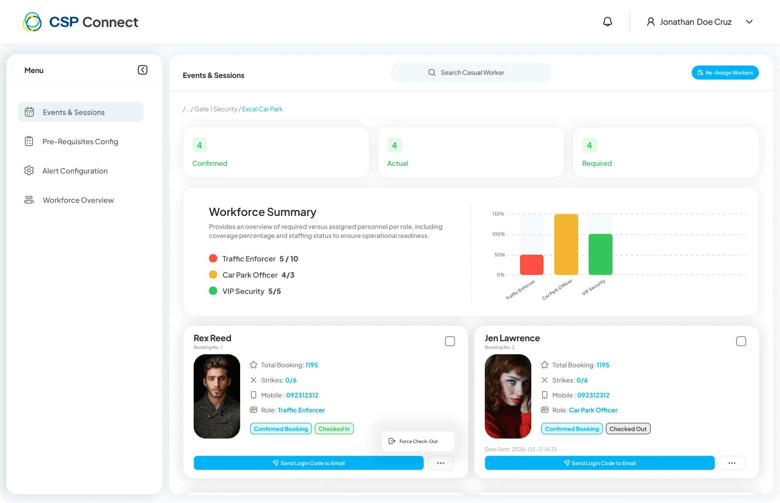
Task: Open Events & Sessions menu item
Action: pyautogui.click(x=80, y=112)
